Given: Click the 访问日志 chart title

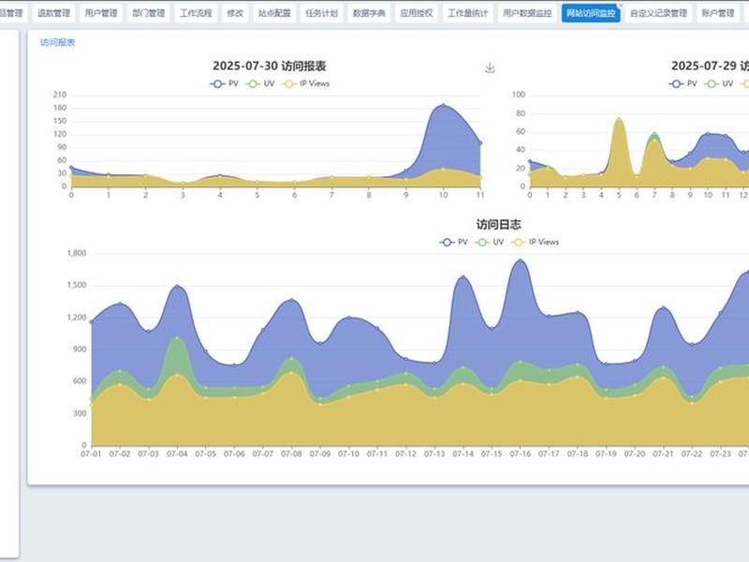Looking at the screenshot, I should pyautogui.click(x=499, y=225).
